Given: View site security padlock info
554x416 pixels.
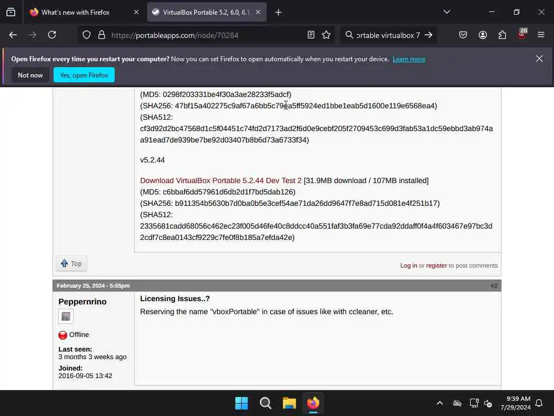Looking at the screenshot, I should (x=102, y=35).
